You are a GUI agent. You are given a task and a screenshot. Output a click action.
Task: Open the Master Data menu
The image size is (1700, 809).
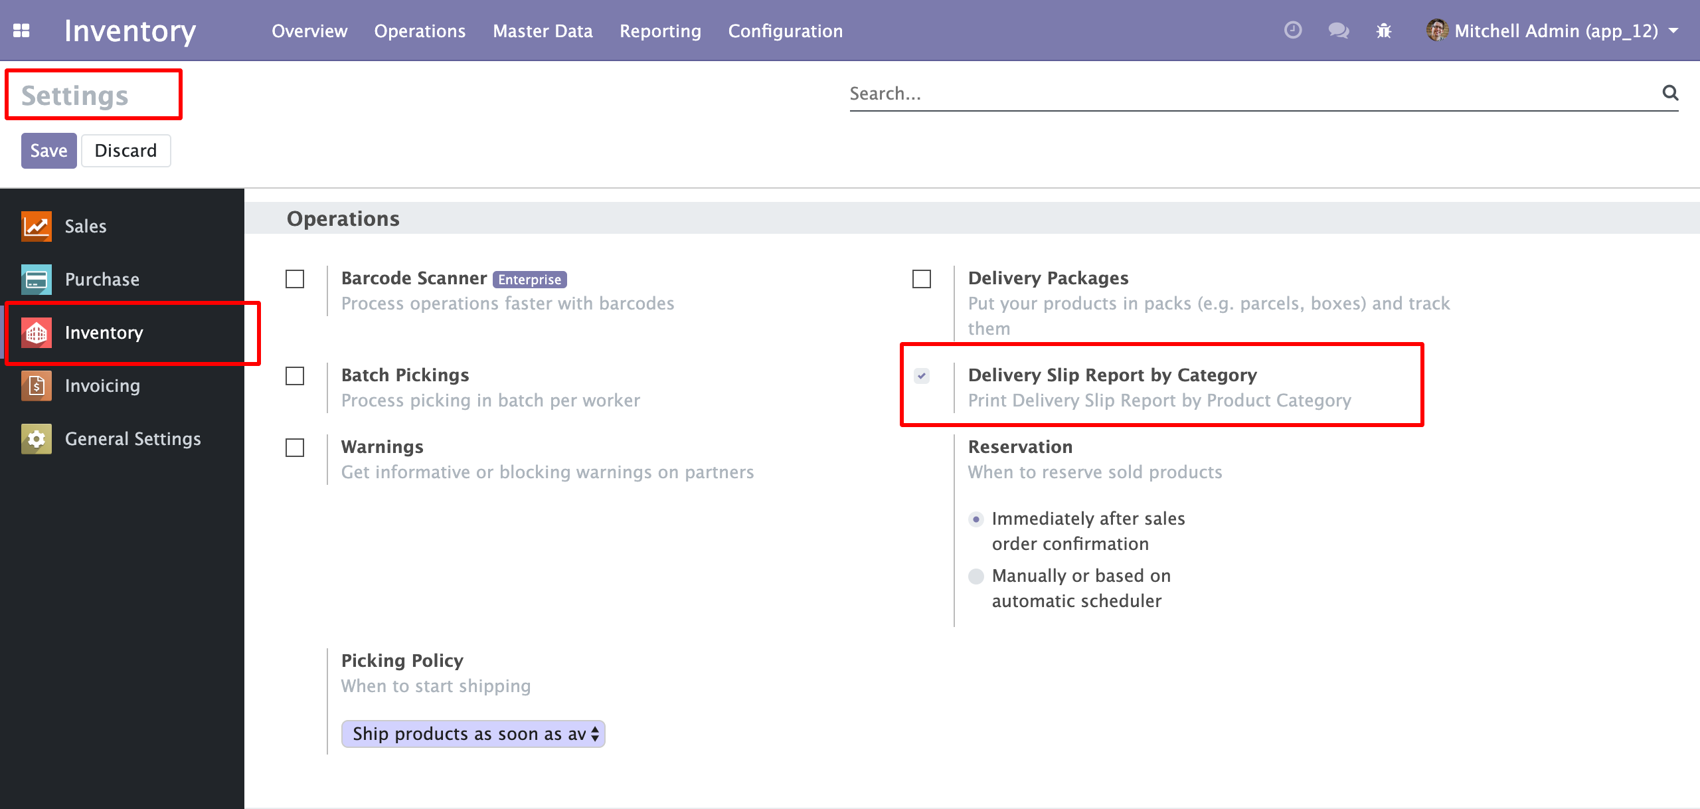click(x=543, y=31)
